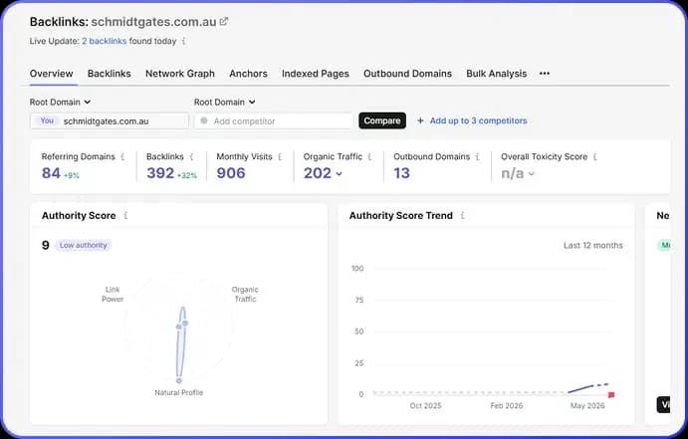Click info icon next to Overall Toxicity Score

click(x=595, y=157)
